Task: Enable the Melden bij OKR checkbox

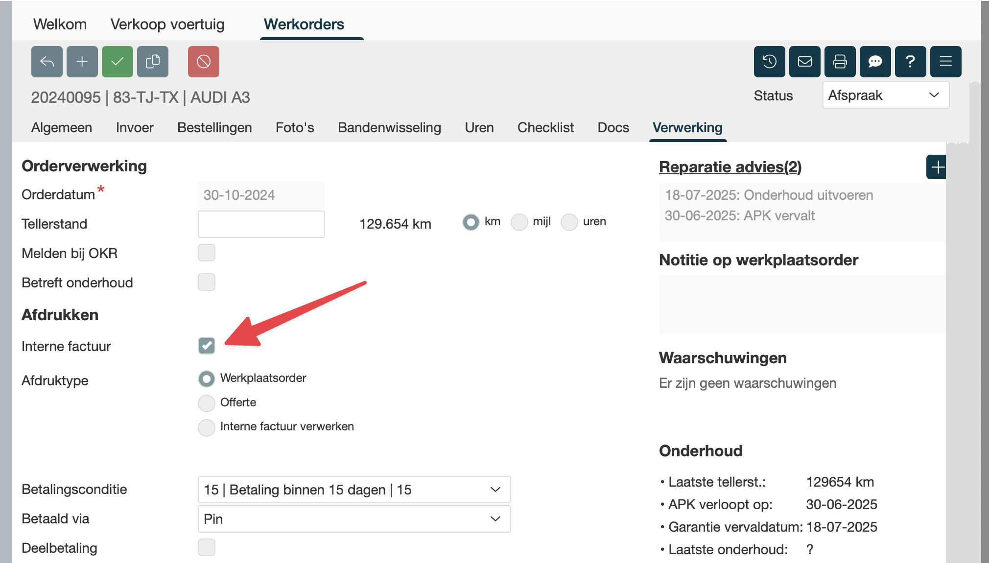Action: tap(207, 253)
